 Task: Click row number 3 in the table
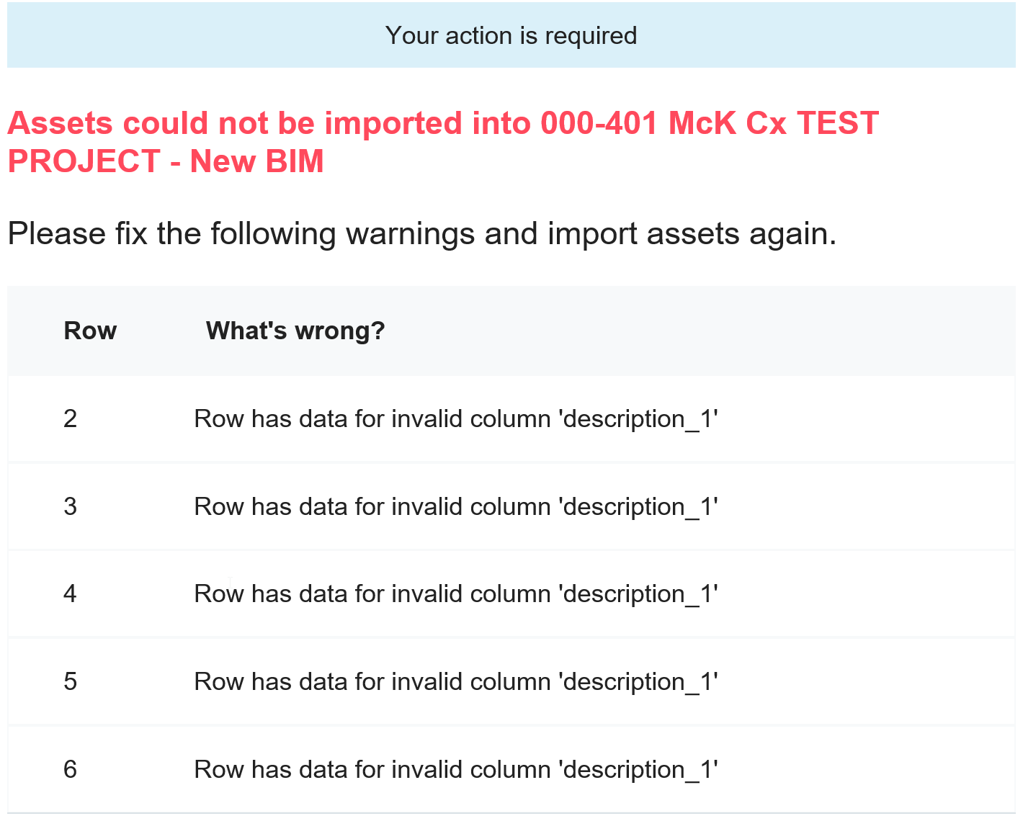pyautogui.click(x=70, y=506)
